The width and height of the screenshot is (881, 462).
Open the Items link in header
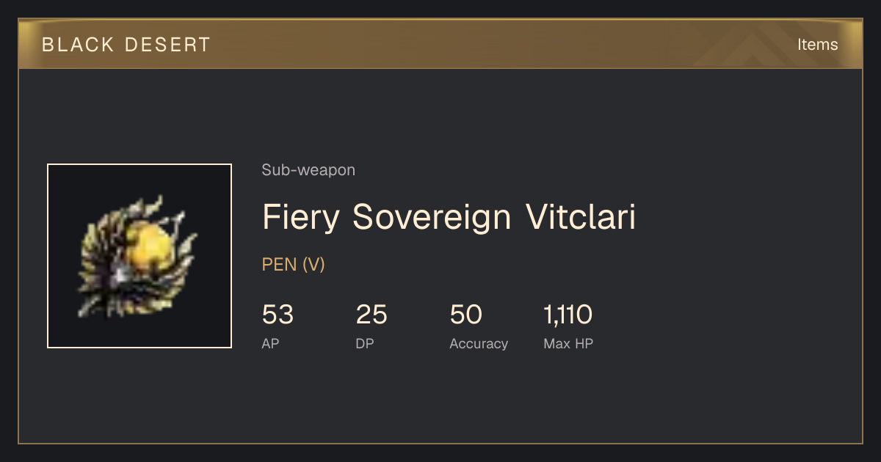pyautogui.click(x=817, y=44)
